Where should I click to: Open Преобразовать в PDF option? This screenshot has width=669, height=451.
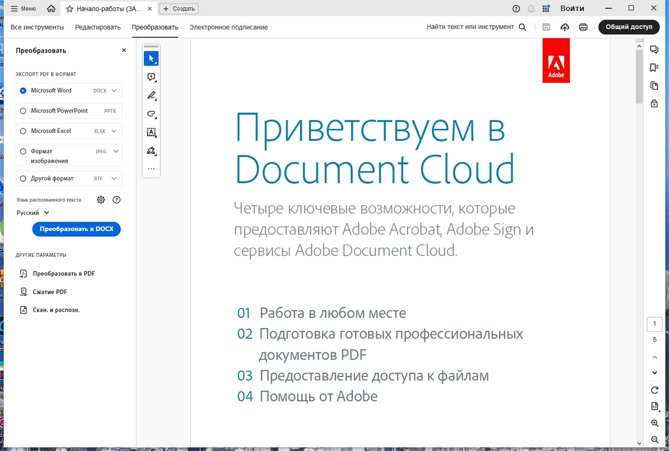coord(57,274)
